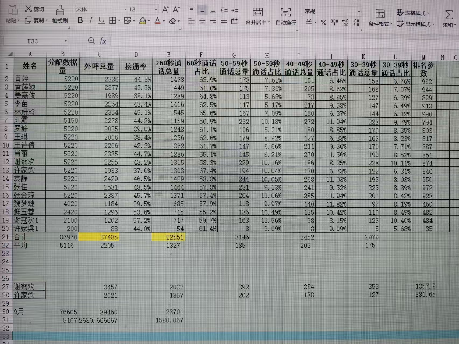Screen dimensions: 459x344
Task: Click the Wrap Text (自动换行) icon
Action: (285, 13)
